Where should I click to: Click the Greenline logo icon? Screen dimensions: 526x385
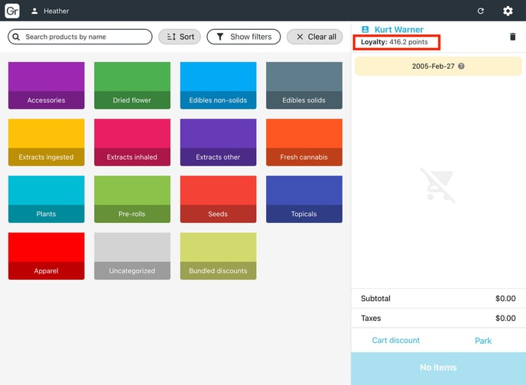pyautogui.click(x=12, y=11)
